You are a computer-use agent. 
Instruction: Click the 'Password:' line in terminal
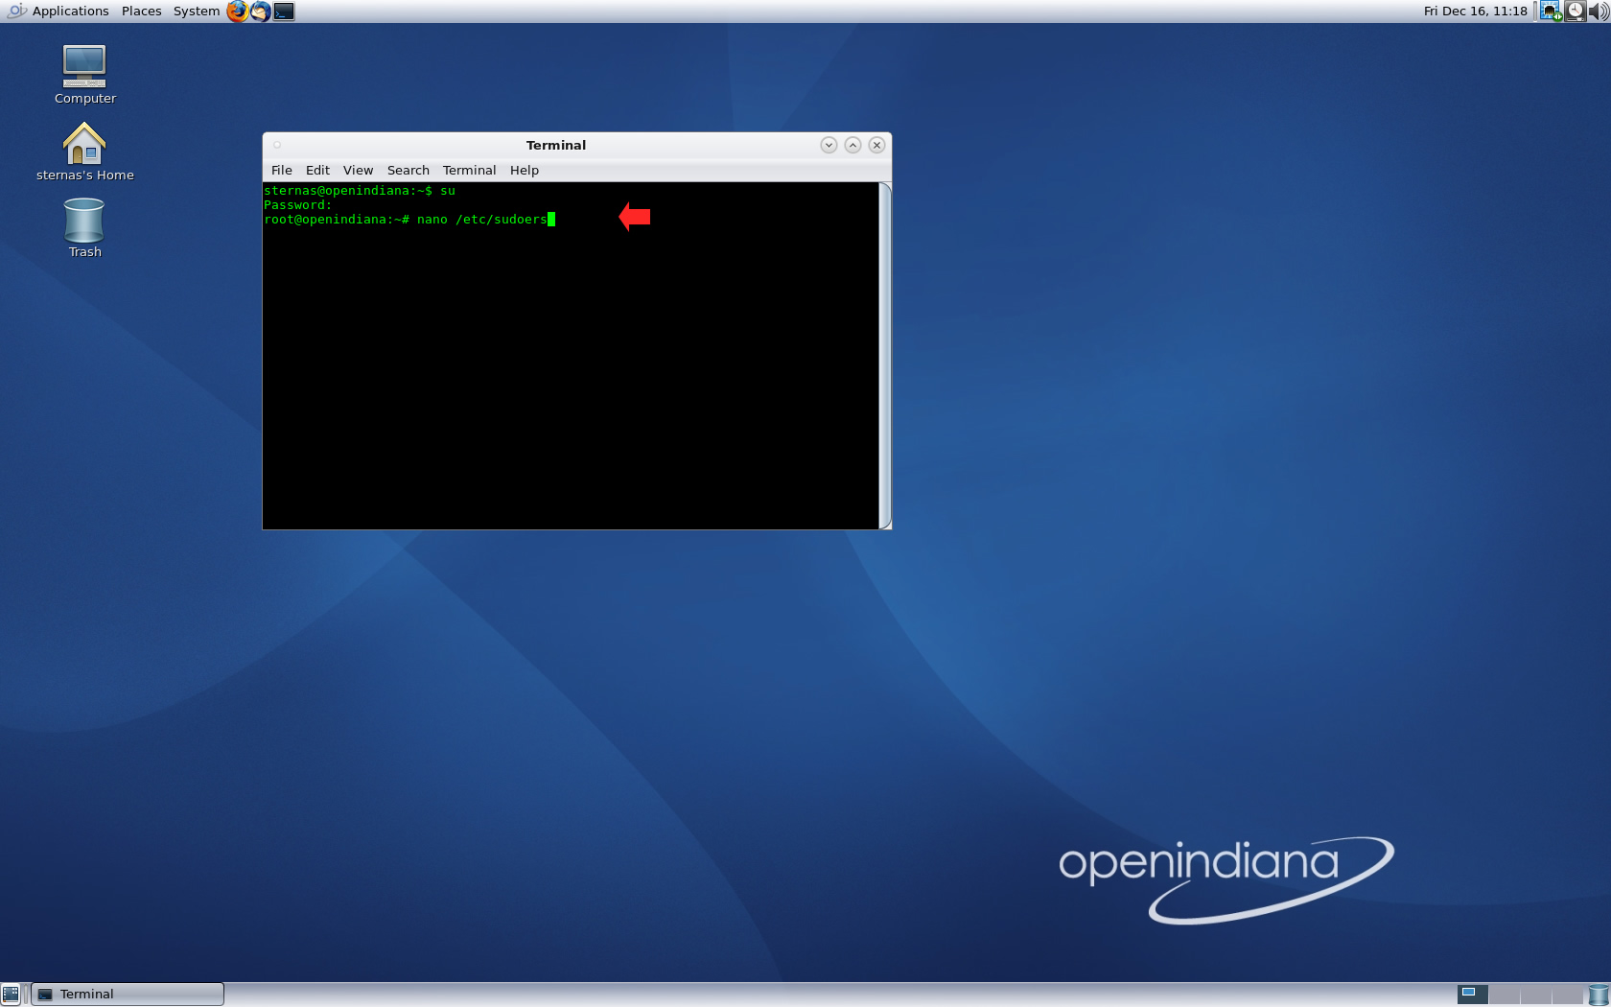(x=297, y=205)
